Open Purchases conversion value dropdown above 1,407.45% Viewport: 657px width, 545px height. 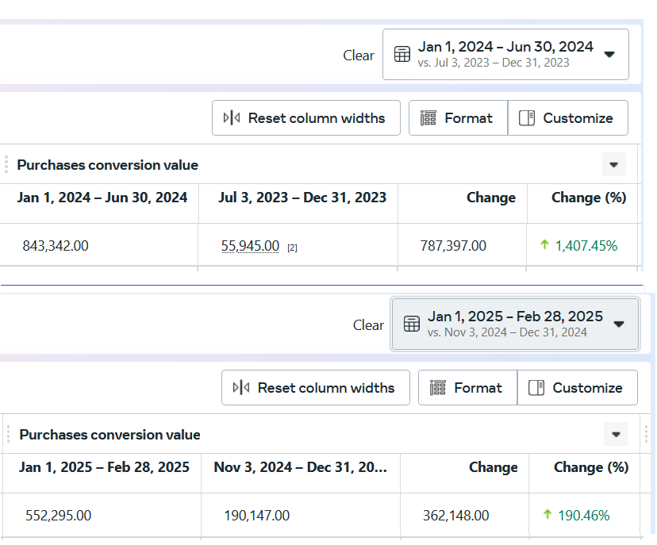[613, 165]
